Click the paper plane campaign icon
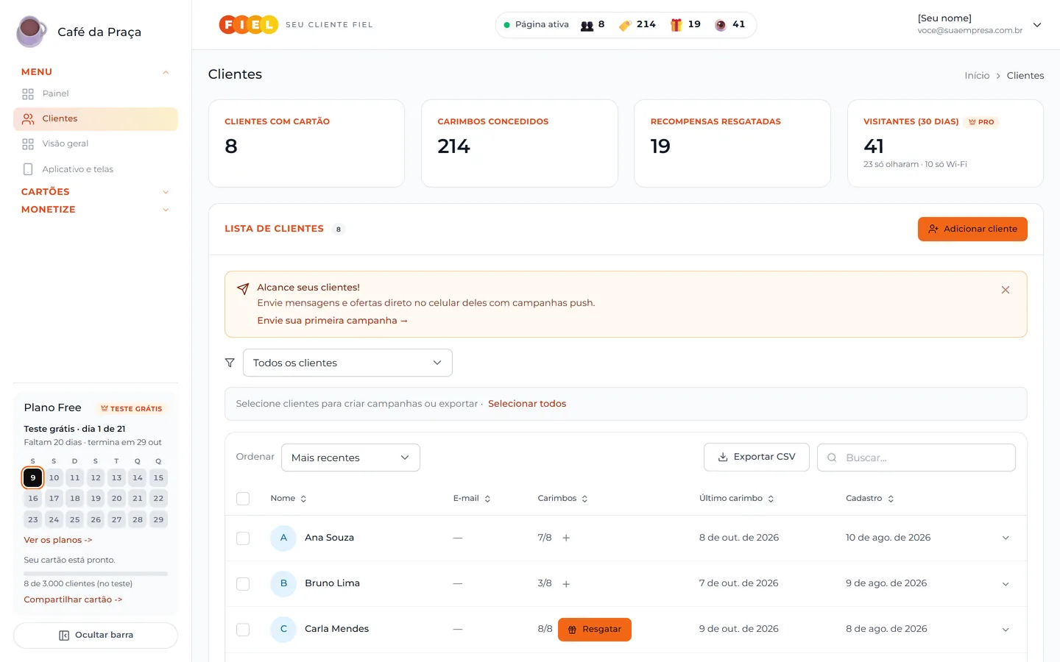This screenshot has height=662, width=1060. (243, 289)
